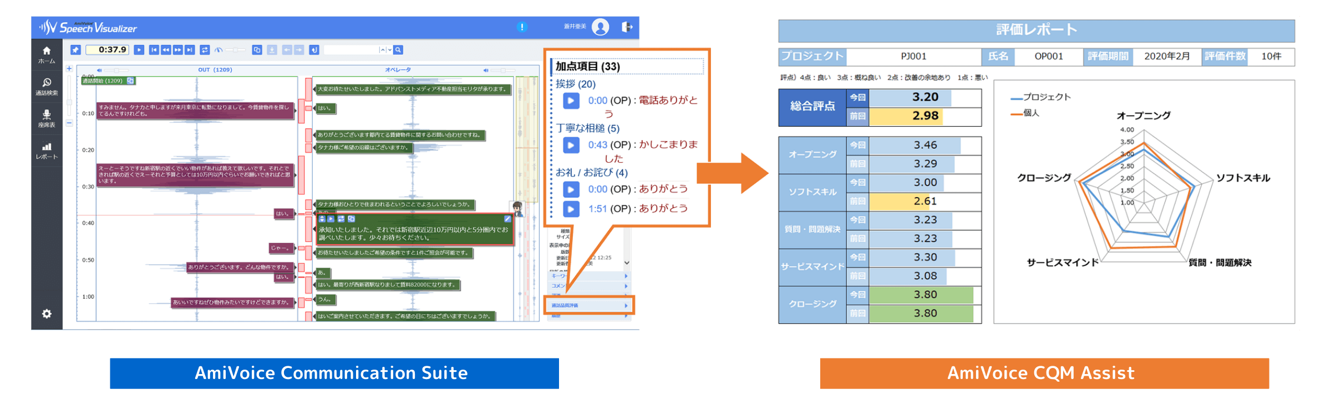Fast-forward the call playback
Image resolution: width=1331 pixels, height=415 pixels.
[177, 50]
